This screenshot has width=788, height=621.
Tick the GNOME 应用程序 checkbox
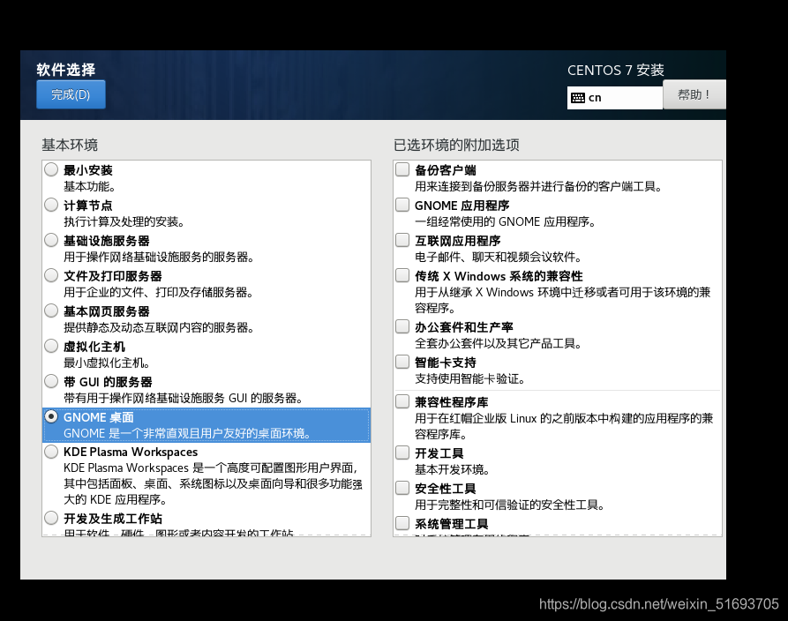pos(402,205)
